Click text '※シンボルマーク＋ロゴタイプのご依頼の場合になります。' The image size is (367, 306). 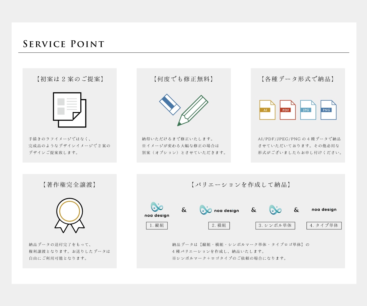[230, 258]
